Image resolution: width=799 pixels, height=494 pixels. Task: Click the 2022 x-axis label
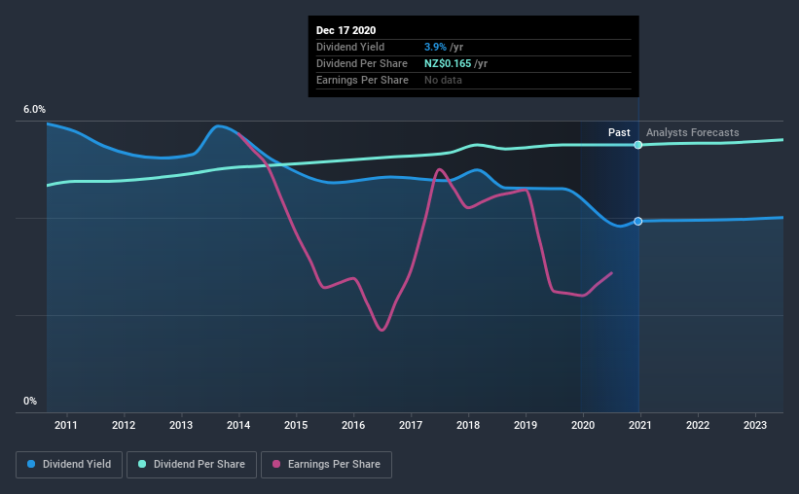point(698,425)
